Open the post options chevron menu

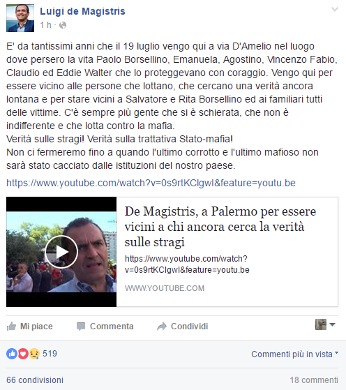click(x=335, y=10)
